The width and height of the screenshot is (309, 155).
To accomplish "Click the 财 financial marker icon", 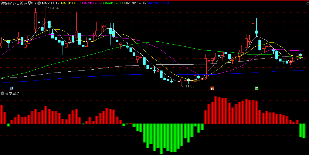I will coord(11,88).
